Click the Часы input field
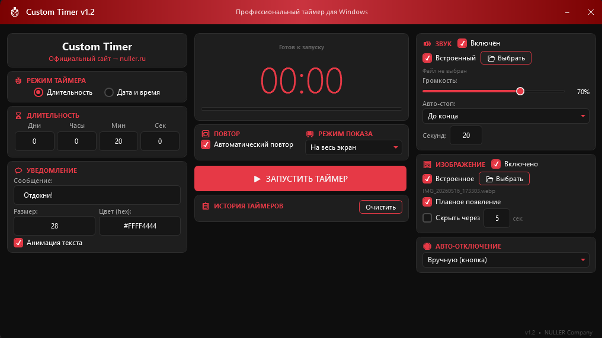 pos(76,141)
